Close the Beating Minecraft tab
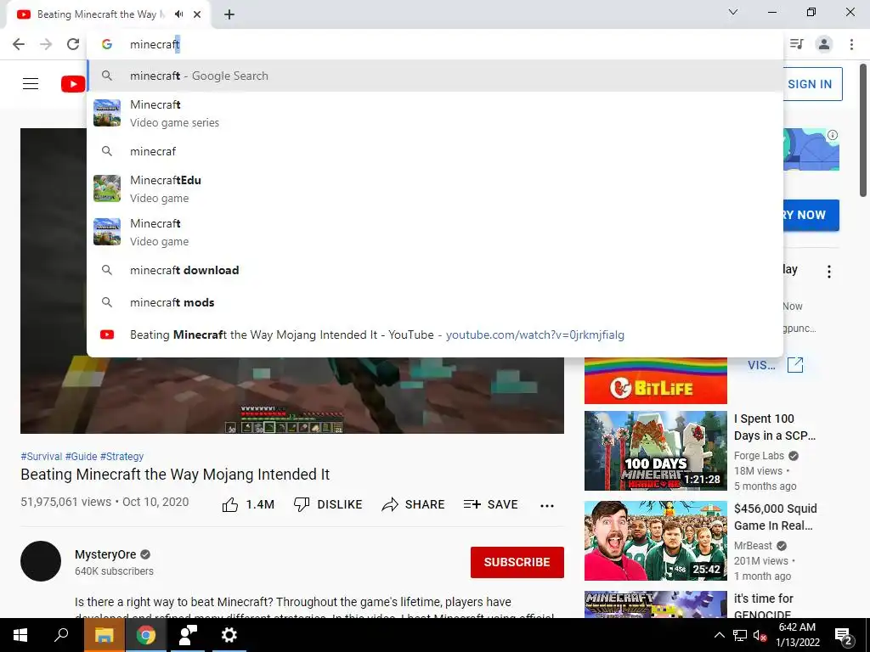The height and width of the screenshot is (652, 870). [197, 14]
